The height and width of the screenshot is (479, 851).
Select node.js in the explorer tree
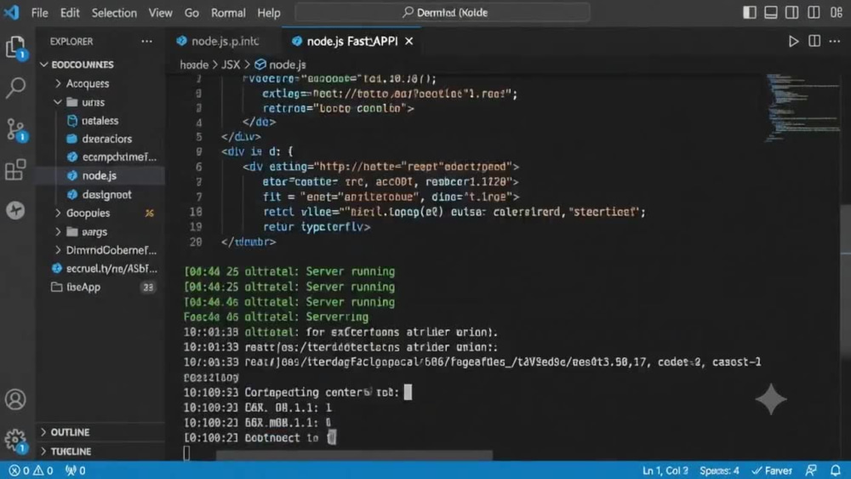click(100, 176)
